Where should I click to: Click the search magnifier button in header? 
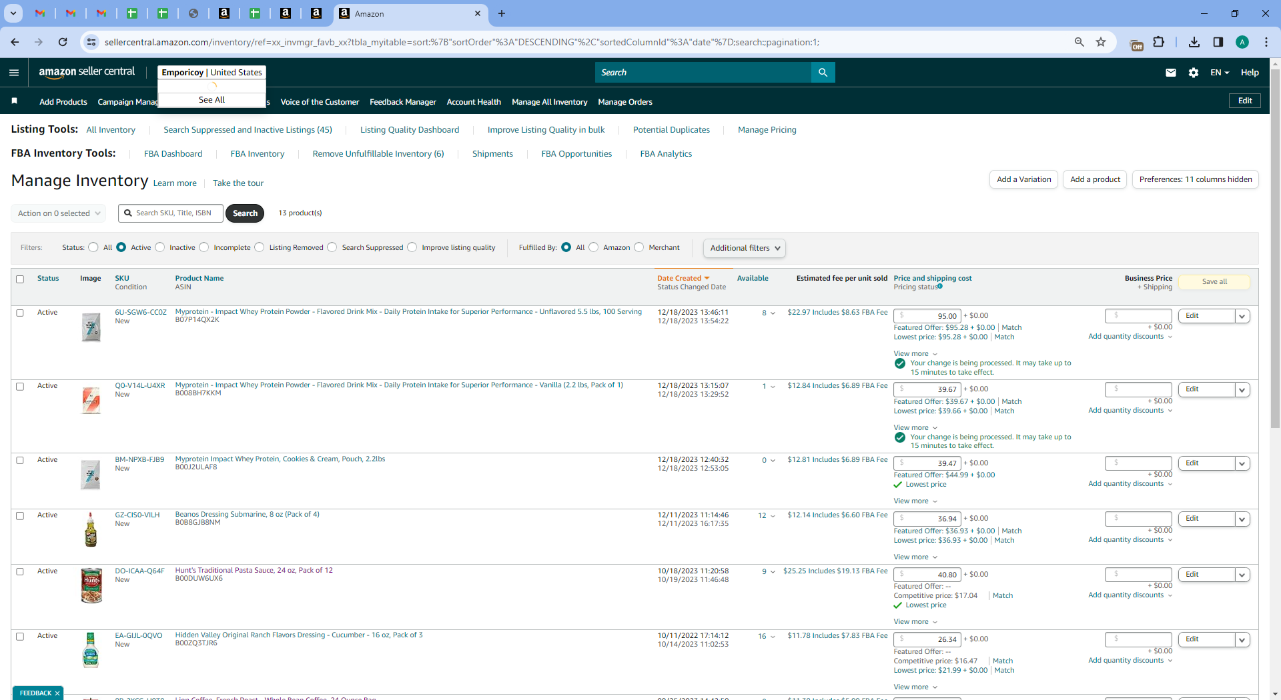pyautogui.click(x=823, y=73)
